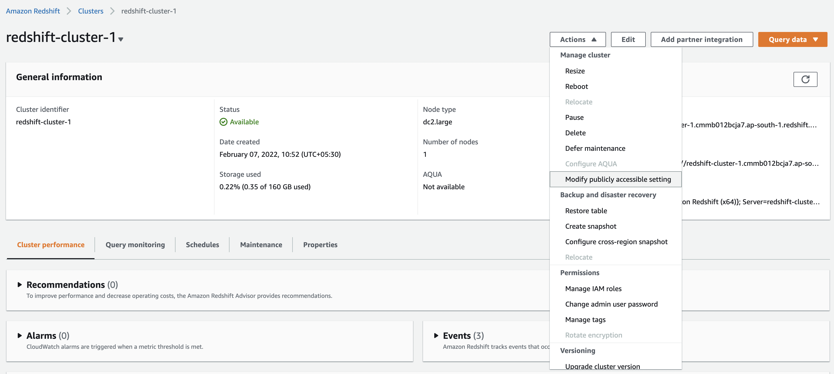Screen dimensions: 834x374
Task: Click the Edit button
Action: click(628, 39)
